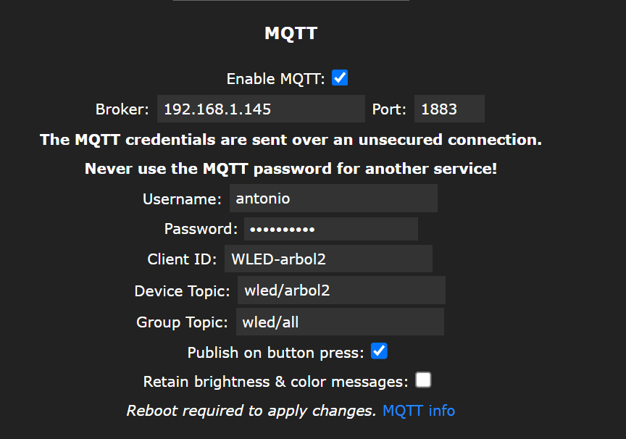Viewport: 626px width, 439px height.
Task: Click the Group Topic input field
Action: click(340, 322)
